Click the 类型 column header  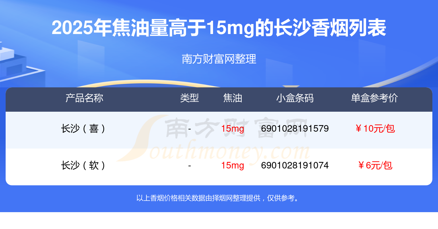click(x=190, y=98)
